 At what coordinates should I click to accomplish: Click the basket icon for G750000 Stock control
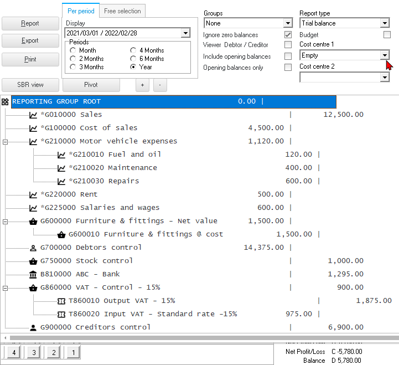(x=33, y=261)
